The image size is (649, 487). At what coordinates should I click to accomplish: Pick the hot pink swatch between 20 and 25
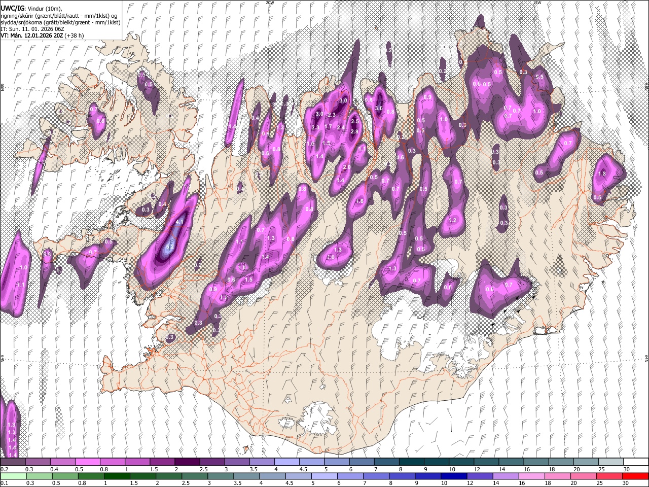click(x=583, y=476)
